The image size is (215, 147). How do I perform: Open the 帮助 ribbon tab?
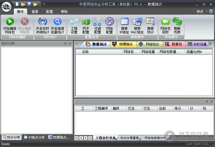(x=64, y=12)
